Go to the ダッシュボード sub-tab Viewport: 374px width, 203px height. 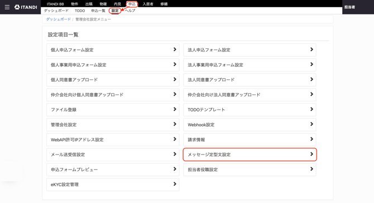[56, 11]
